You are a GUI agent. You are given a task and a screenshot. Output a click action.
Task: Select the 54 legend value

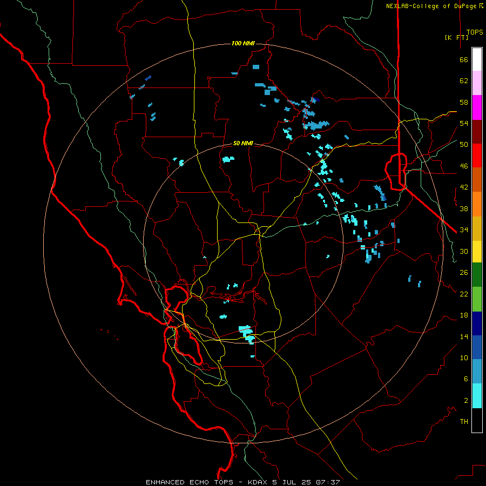(464, 123)
